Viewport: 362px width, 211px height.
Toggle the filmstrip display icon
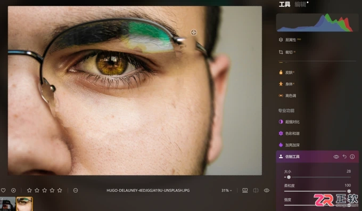click(x=245, y=190)
